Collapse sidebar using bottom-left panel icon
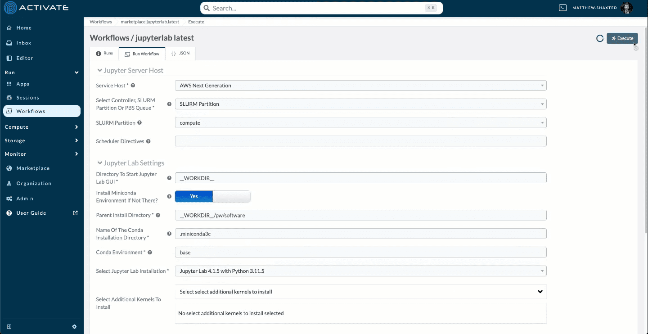The width and height of the screenshot is (648, 334). pyautogui.click(x=9, y=327)
